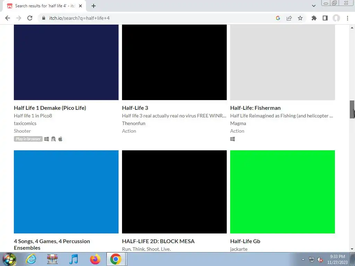The width and height of the screenshot is (355, 266).
Task: Reload the itch.io search page
Action: (x=30, y=18)
